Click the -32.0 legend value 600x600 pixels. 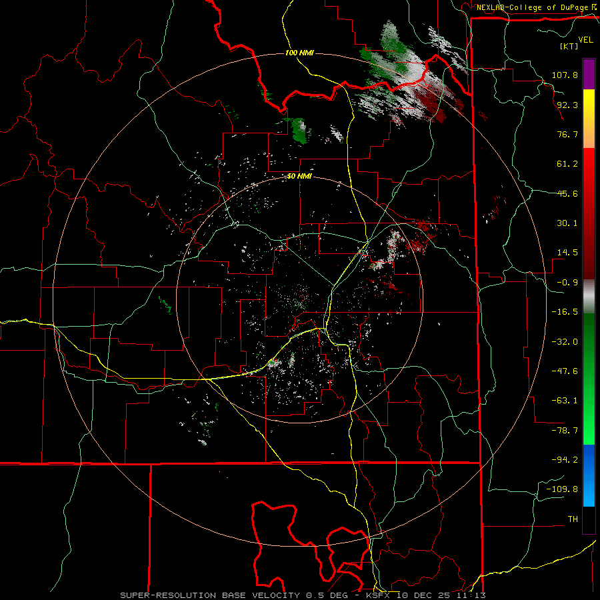click(x=565, y=342)
